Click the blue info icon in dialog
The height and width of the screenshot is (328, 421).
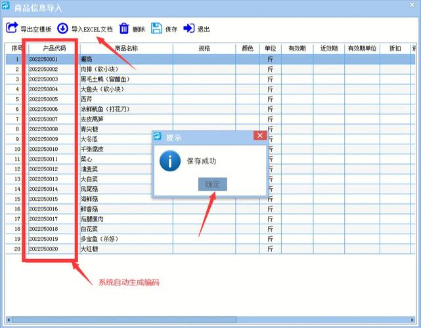click(170, 161)
